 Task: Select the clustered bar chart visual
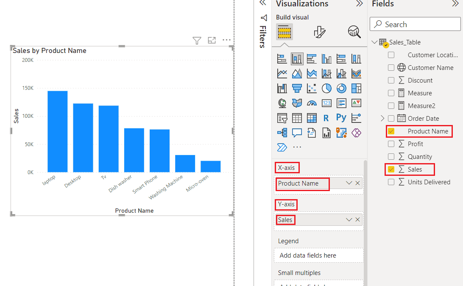(x=312, y=59)
